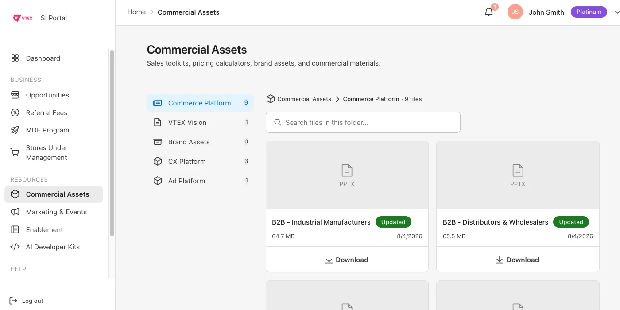Download B2B - Distributors & Wholesalers file
Image resolution: width=620 pixels, height=310 pixels.
pos(518,260)
